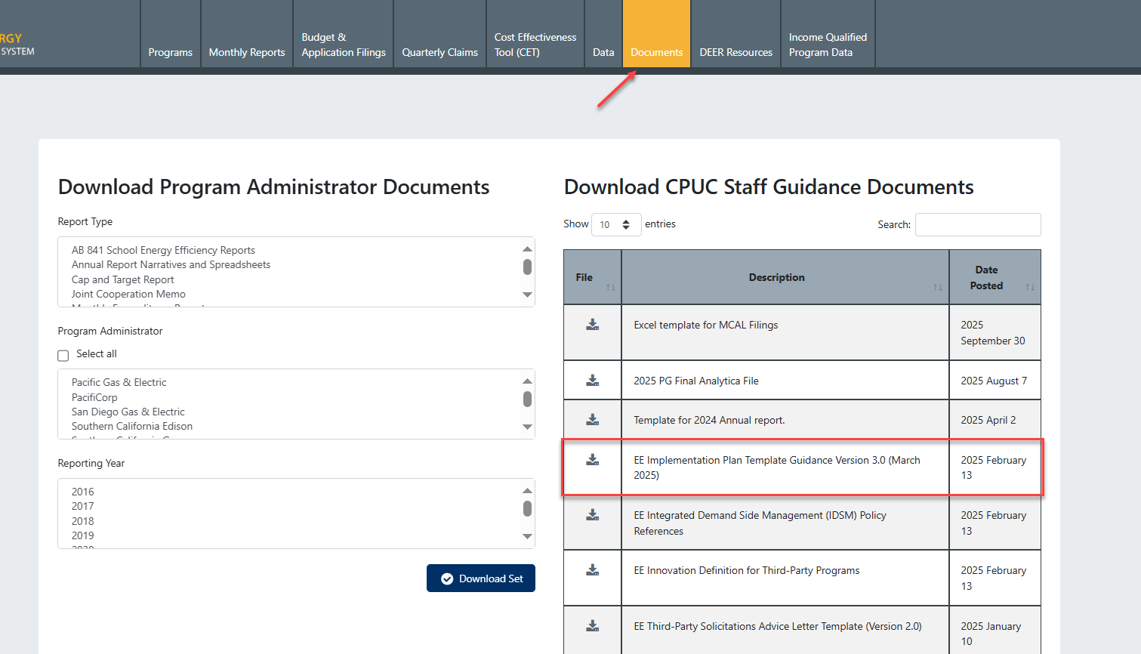Download EE Third-Party Solicitations Advice Letter Template
This screenshot has width=1141, height=654.
(593, 626)
